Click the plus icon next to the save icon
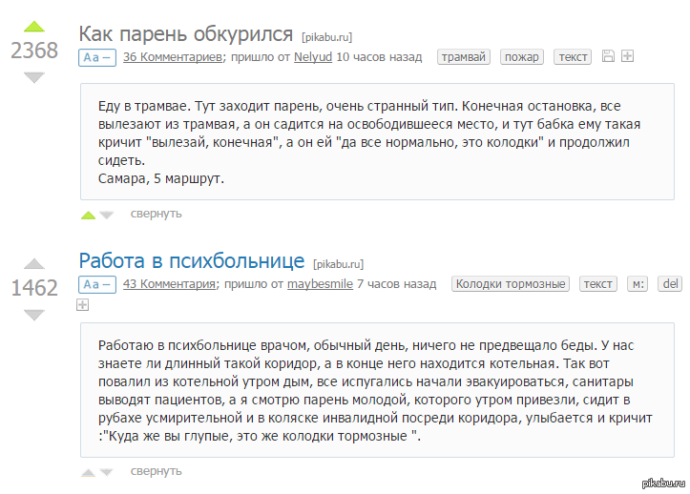 tap(627, 57)
